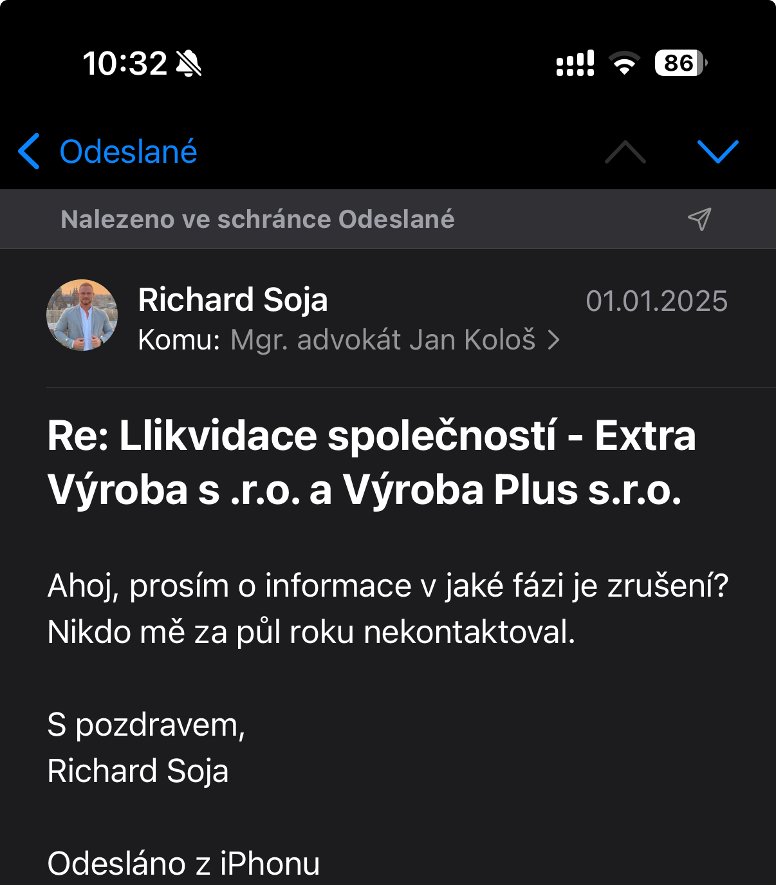Tap the send arrow in the Odeslané banner
The image size is (776, 885).
click(x=701, y=219)
